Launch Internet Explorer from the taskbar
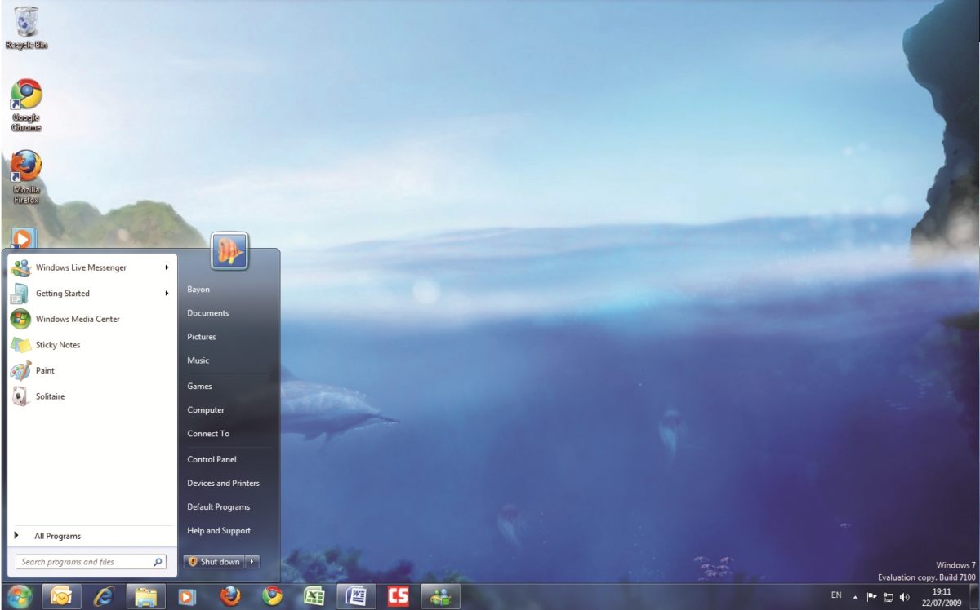 [x=103, y=595]
